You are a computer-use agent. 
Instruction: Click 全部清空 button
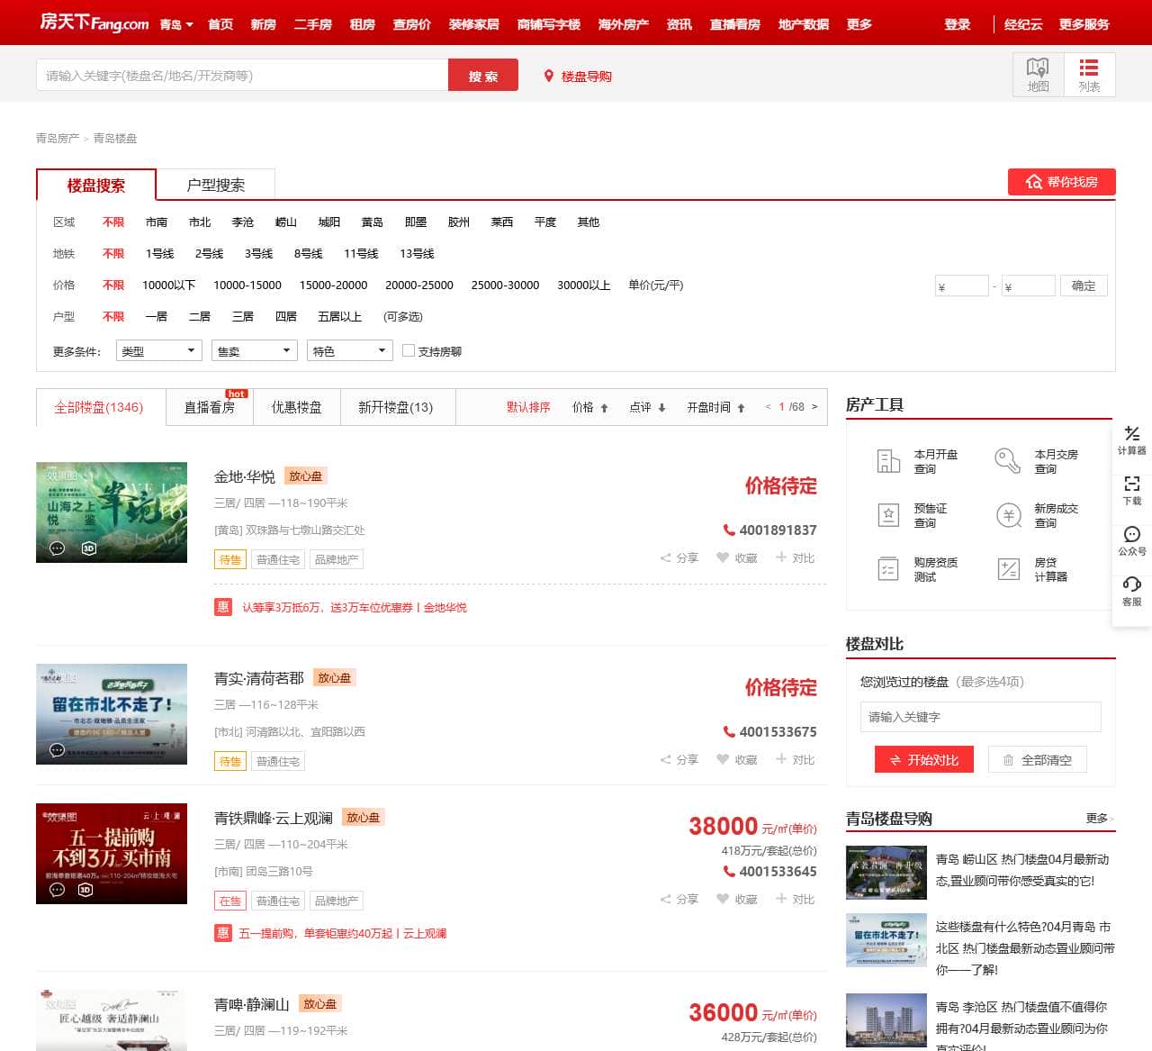click(1038, 760)
